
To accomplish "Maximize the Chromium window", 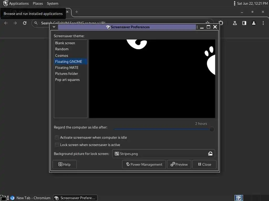I will (x=252, y=12).
